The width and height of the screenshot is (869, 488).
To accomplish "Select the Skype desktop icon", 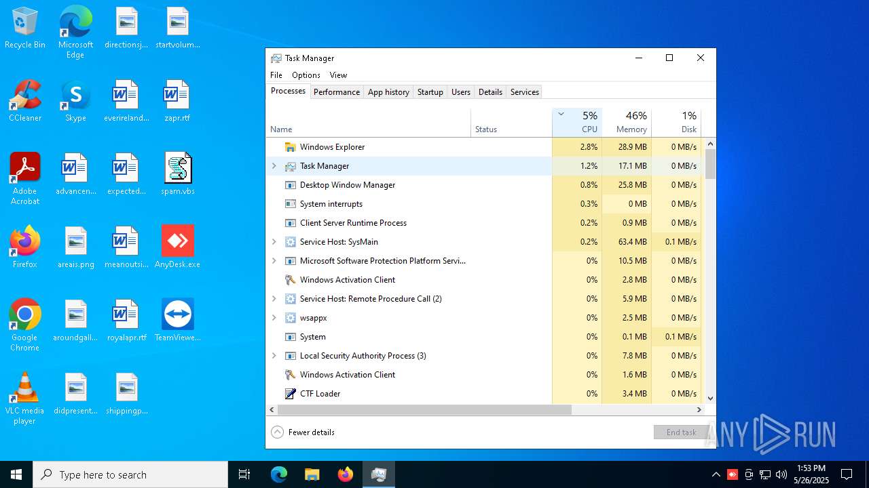I will point(75,102).
